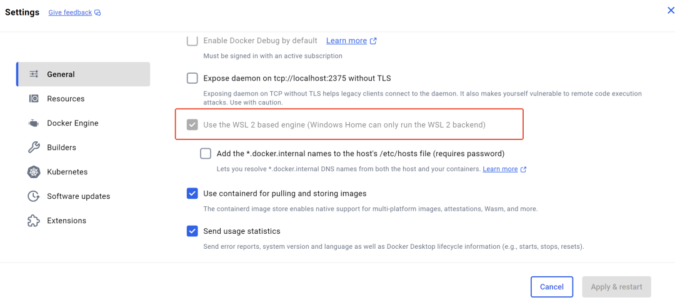The height and width of the screenshot is (305, 675).
Task: Click external link icon beside Docker Debug Learn more
Action: 373,41
